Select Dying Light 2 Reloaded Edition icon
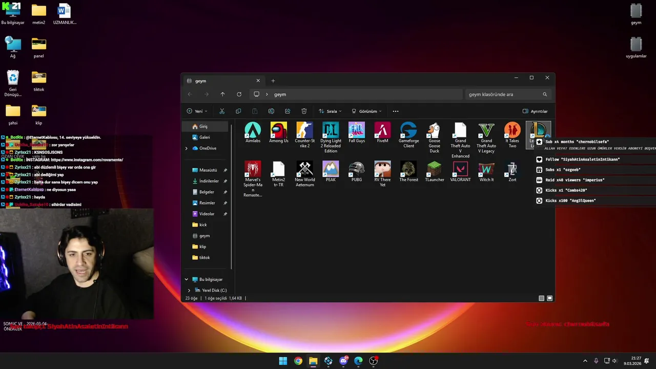 tap(331, 138)
